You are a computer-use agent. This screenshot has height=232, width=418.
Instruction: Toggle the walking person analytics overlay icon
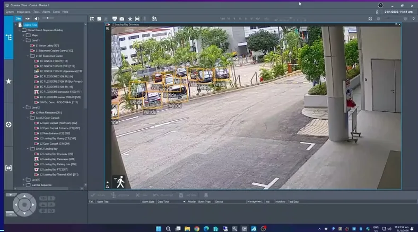tap(120, 182)
